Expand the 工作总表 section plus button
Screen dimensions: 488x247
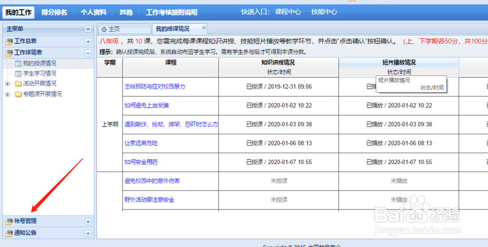click(88, 41)
